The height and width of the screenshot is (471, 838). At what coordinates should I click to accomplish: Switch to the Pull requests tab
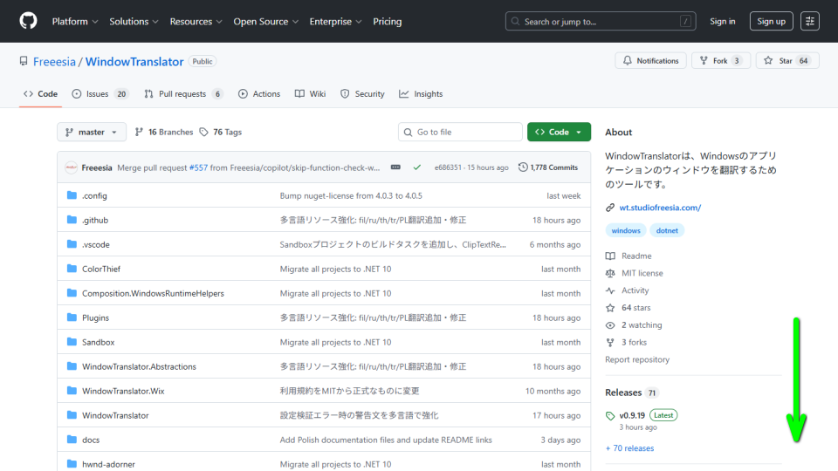183,94
